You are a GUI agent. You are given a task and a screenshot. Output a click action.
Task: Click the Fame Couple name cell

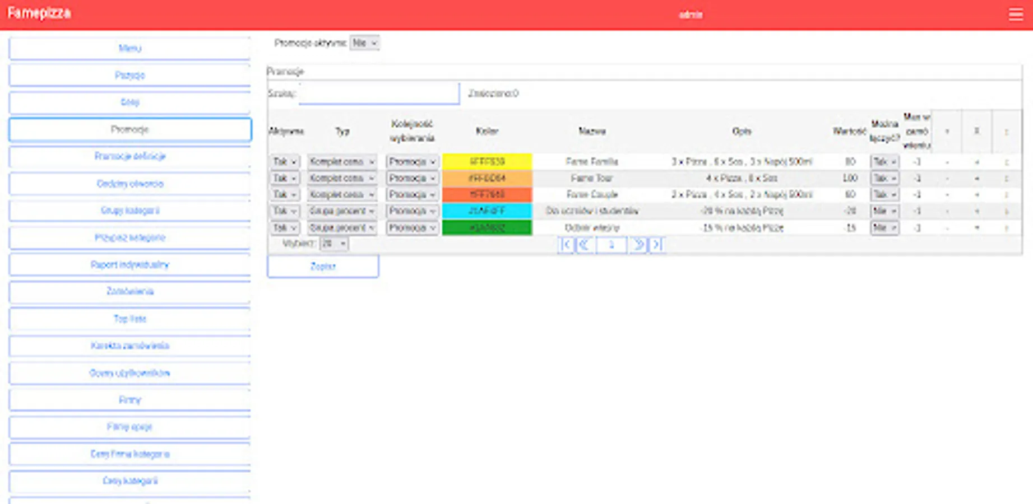(x=592, y=195)
